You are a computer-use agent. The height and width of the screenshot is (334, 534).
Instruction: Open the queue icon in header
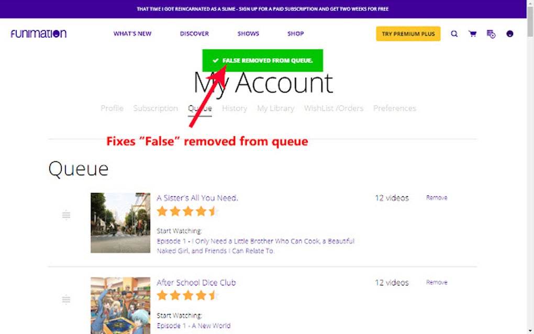click(x=491, y=34)
